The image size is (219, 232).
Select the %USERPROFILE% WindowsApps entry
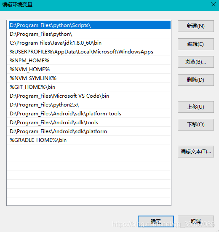[x=90, y=52]
